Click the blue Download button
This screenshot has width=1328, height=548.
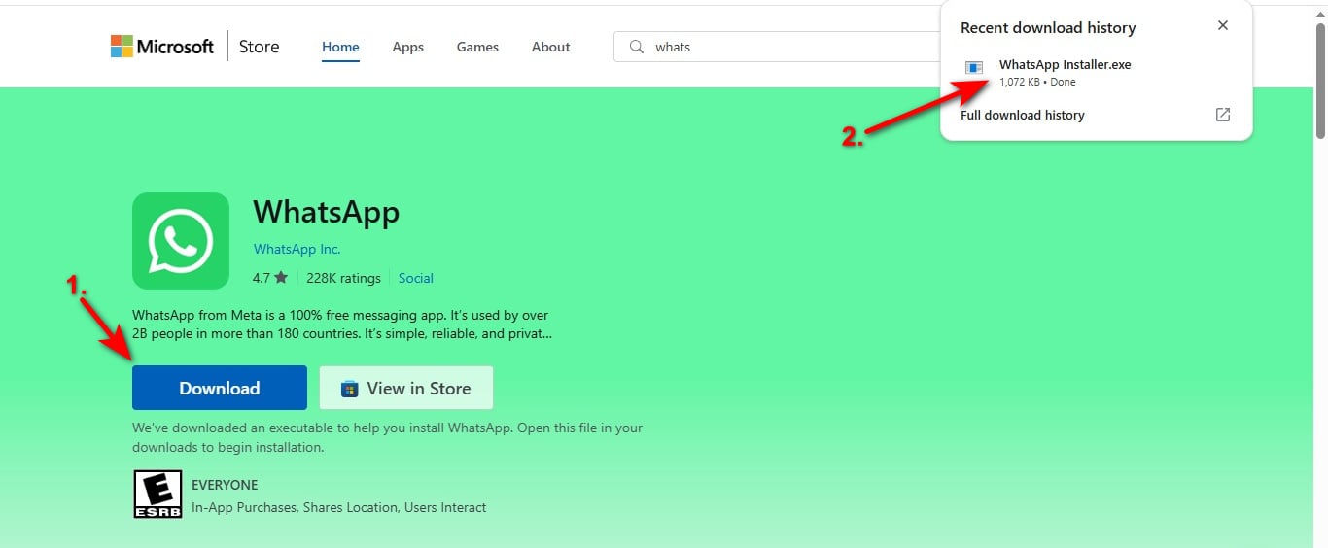[220, 388]
